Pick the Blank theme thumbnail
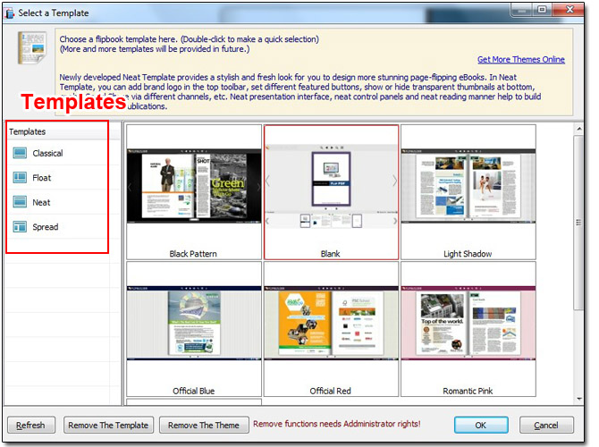The image size is (599, 447). tap(331, 186)
